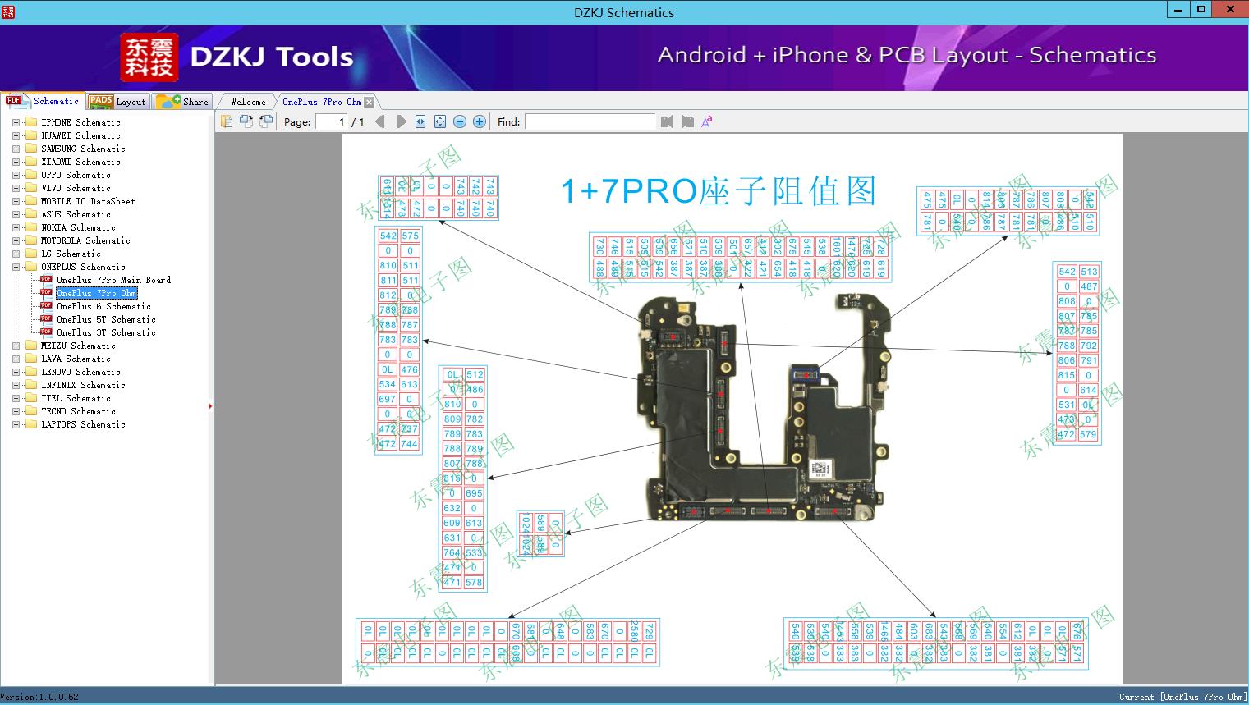The image size is (1249, 705).
Task: Expand the HUAWEI Schematic tree node
Action: point(16,135)
